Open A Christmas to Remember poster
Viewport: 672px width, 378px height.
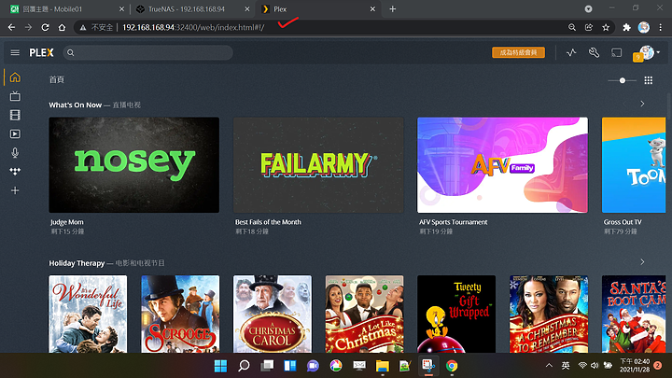click(x=549, y=315)
